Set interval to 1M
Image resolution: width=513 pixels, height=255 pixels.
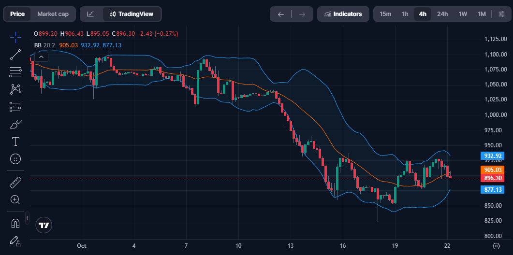pyautogui.click(x=482, y=14)
